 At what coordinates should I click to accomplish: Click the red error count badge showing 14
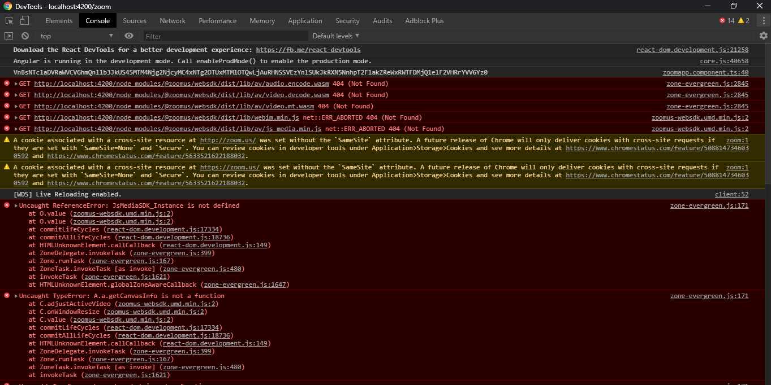point(727,21)
